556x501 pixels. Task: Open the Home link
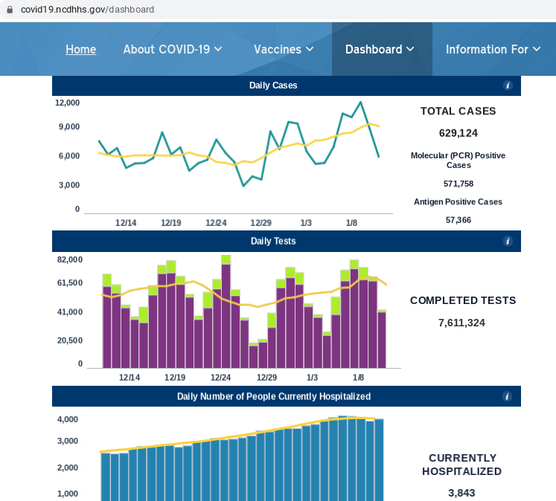point(80,49)
